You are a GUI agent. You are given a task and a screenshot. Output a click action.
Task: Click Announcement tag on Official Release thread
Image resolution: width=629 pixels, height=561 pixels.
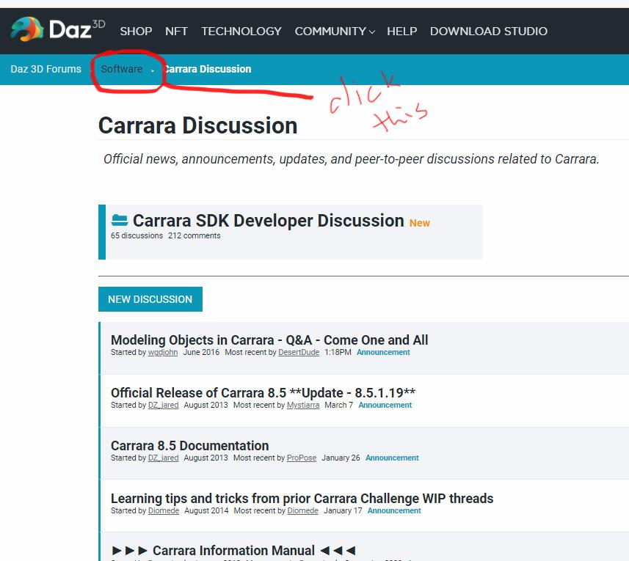(x=385, y=405)
